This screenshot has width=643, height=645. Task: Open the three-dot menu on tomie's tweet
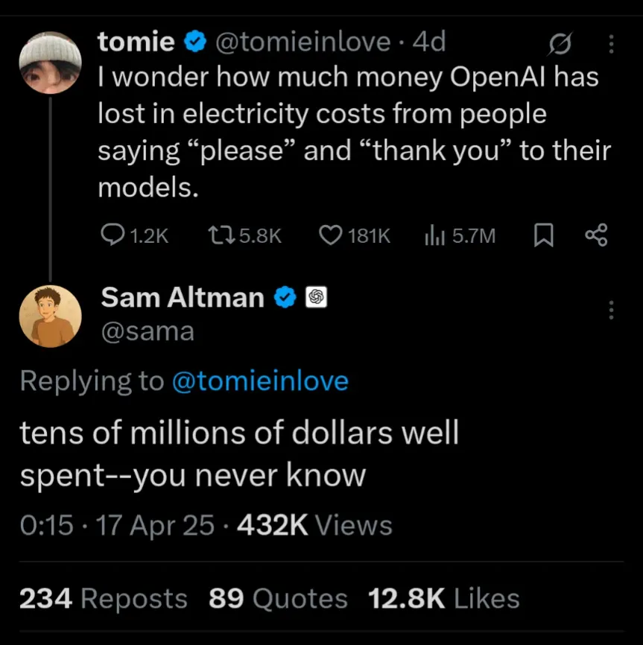coord(612,45)
